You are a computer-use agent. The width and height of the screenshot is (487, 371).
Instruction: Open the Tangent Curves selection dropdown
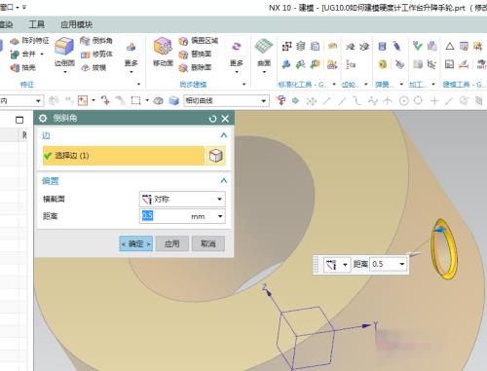click(227, 101)
